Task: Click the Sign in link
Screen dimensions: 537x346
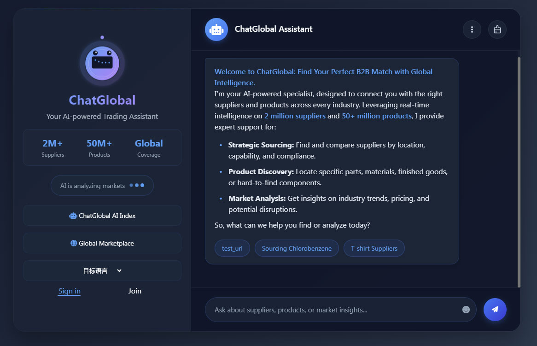Action: [x=69, y=291]
